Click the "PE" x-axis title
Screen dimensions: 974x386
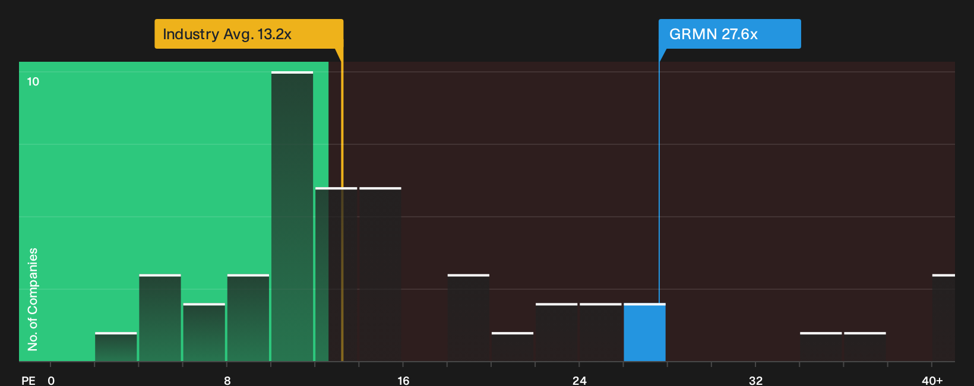[x=29, y=380]
